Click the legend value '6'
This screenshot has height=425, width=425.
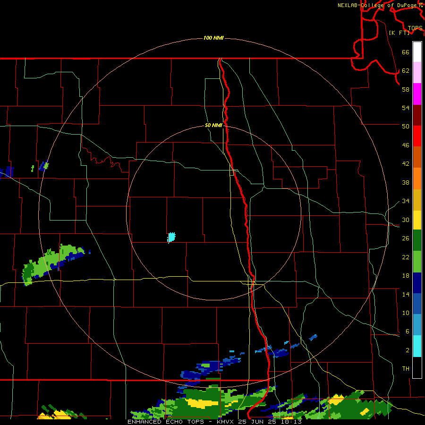(407, 331)
